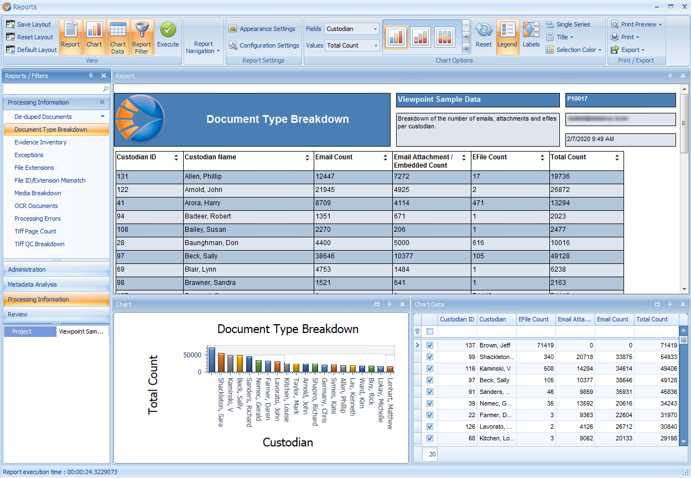Uncheck the Beck, Sally row checkbox
Screen dimensions: 691x478
430,380
